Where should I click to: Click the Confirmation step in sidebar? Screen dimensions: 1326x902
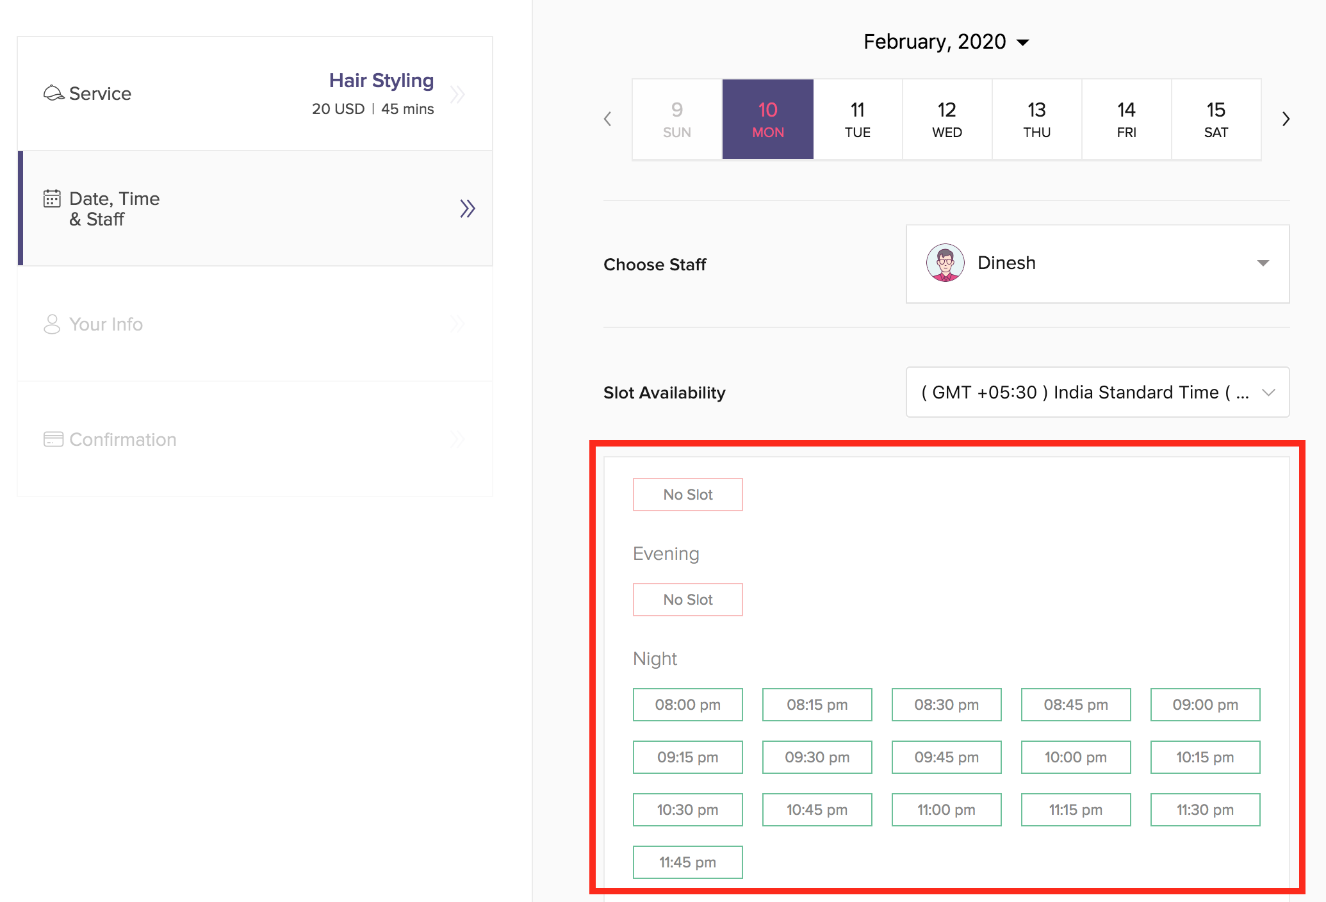point(123,439)
